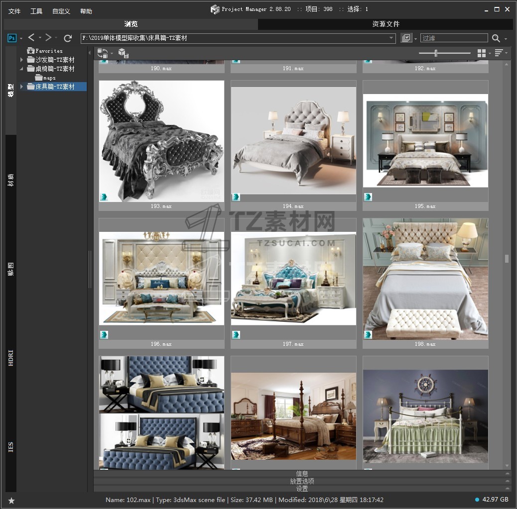Click the sort list icon
Image resolution: width=517 pixels, height=509 pixels.
coord(499,53)
